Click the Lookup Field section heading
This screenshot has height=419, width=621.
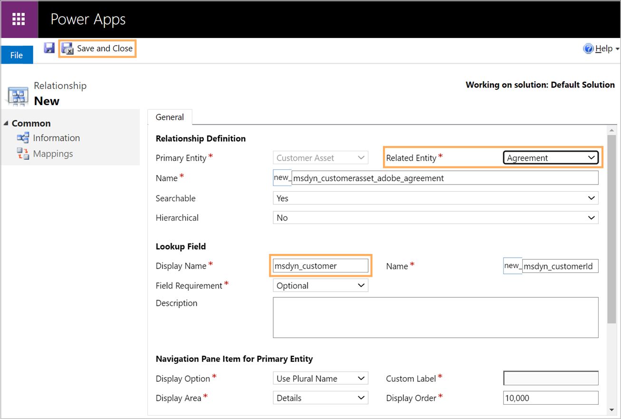pos(181,246)
